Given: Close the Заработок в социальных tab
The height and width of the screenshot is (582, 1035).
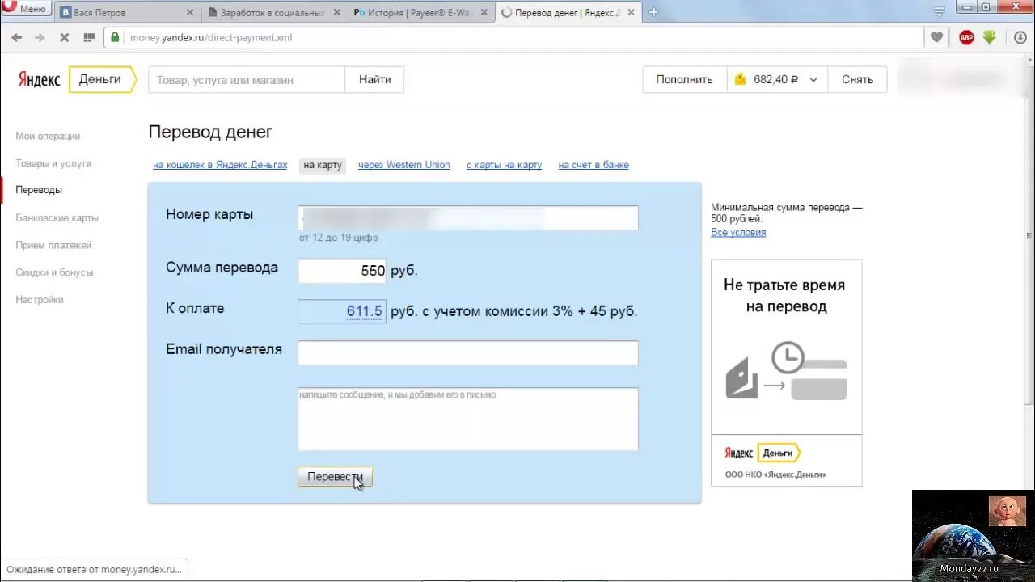Looking at the screenshot, I should pos(336,12).
